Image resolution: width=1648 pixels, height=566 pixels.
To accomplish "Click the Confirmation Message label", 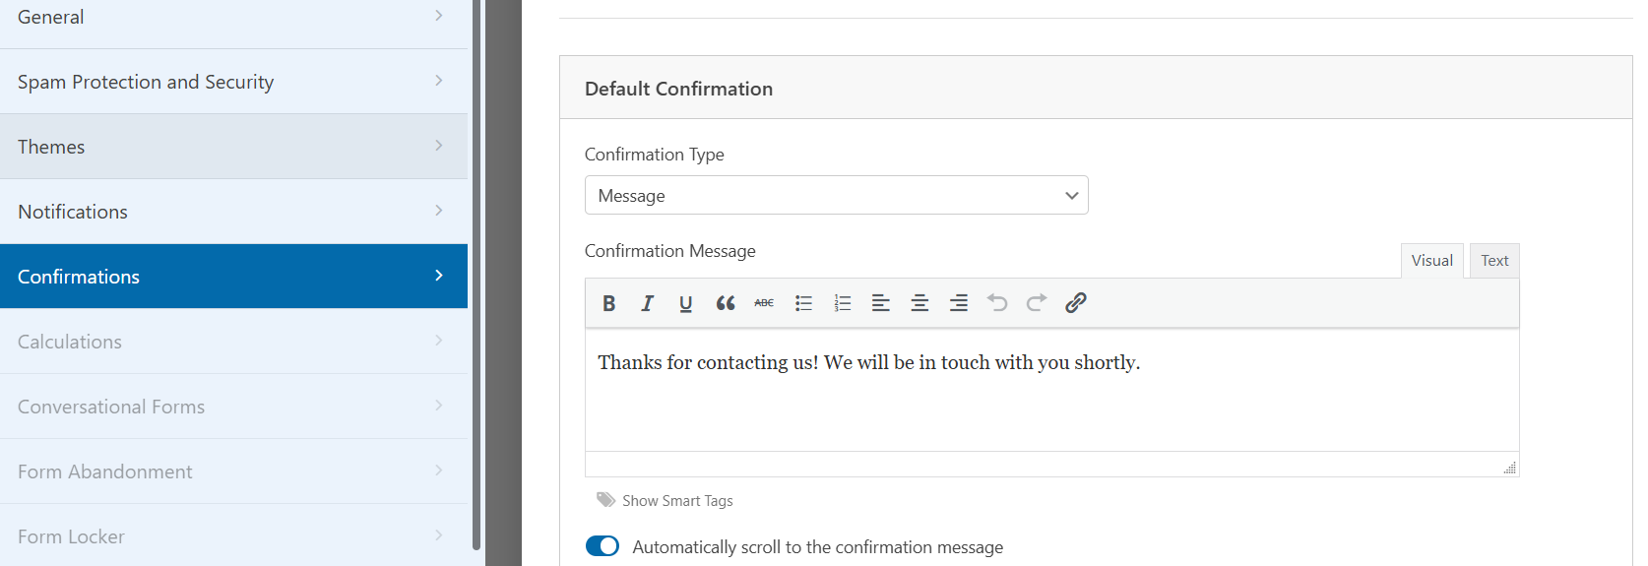I will click(669, 251).
